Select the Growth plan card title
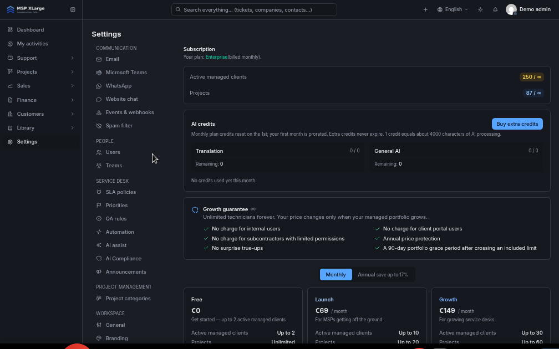 click(x=448, y=300)
